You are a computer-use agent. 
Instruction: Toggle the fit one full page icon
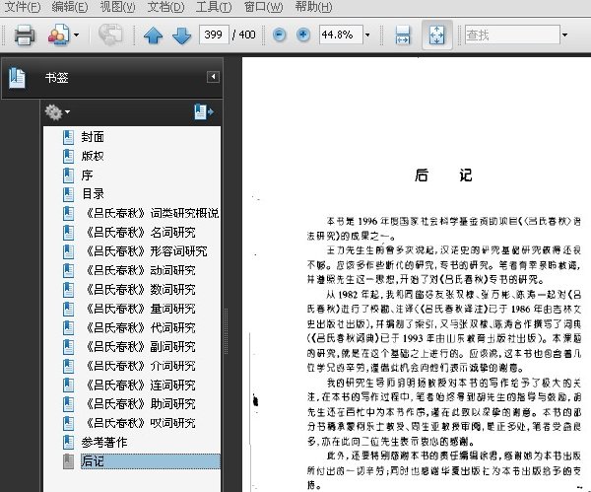[436, 35]
